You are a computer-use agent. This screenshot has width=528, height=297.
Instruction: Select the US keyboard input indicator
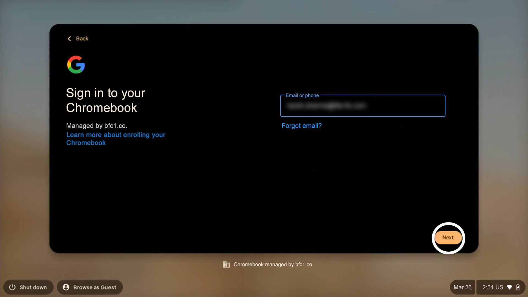[x=499, y=287]
